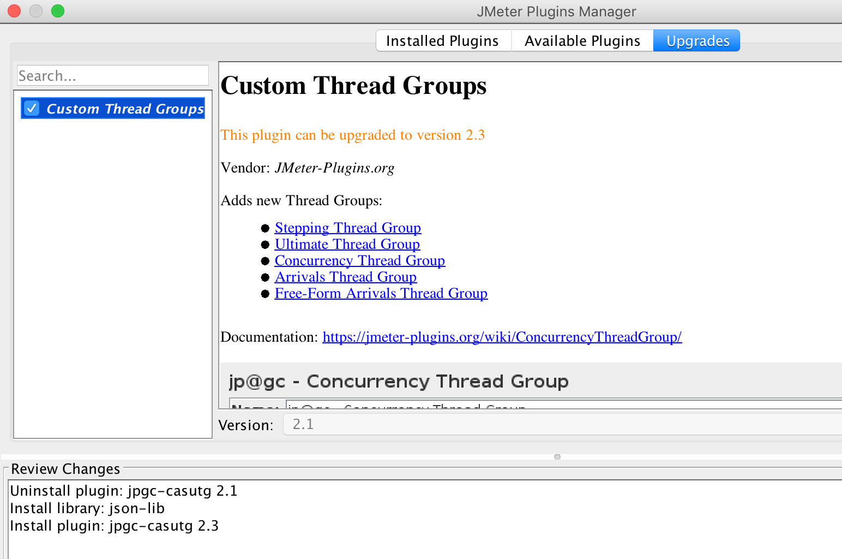Click the green zoom window button
Screen dimensions: 842x559
pos(57,11)
